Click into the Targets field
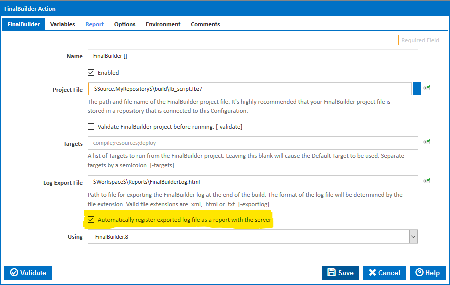 click(253, 143)
